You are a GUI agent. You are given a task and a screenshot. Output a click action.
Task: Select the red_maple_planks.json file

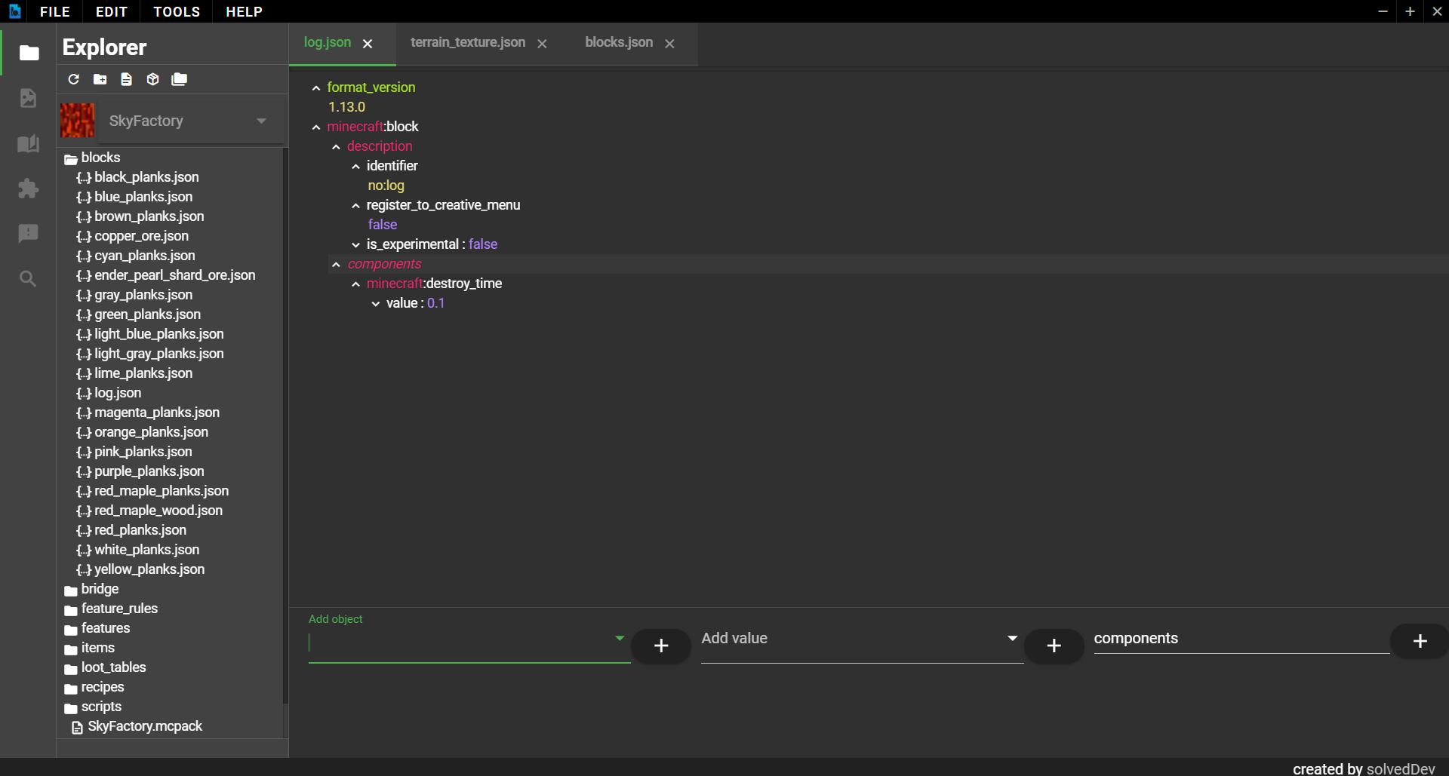(x=162, y=490)
